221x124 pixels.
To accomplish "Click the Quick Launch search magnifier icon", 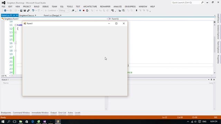I will click(202, 2).
